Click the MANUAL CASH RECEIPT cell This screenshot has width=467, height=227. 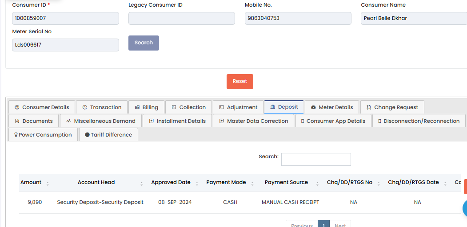[x=291, y=202]
